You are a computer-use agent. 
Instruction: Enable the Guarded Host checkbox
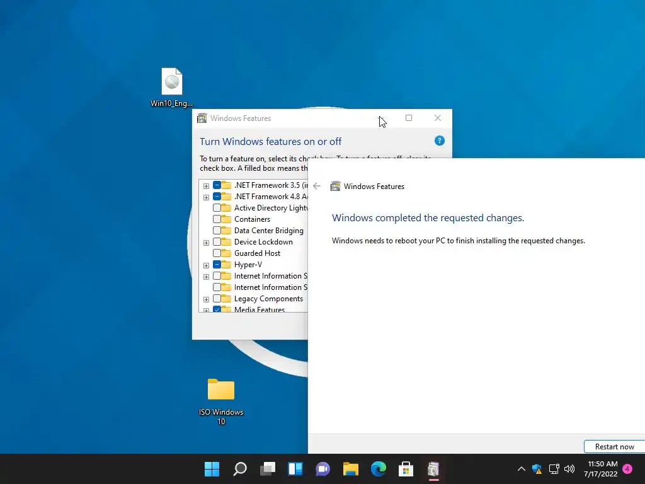point(217,253)
